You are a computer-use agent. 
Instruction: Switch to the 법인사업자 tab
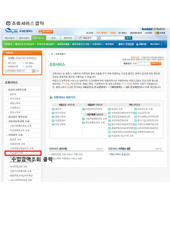24,38
